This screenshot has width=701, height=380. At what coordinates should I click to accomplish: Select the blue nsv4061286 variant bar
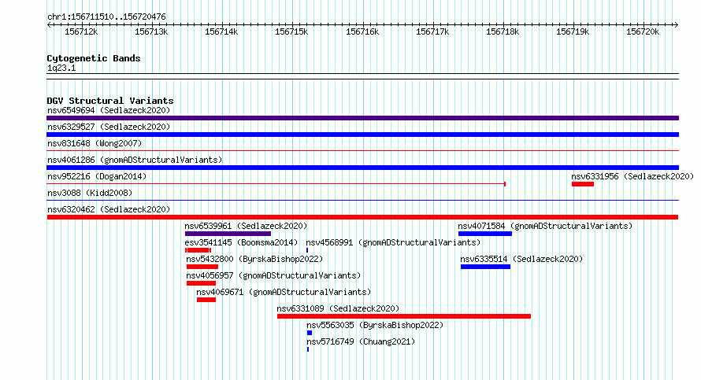362,168
